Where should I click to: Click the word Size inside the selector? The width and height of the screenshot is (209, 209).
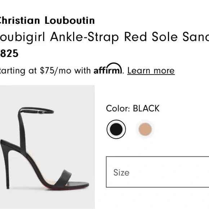(x=121, y=172)
